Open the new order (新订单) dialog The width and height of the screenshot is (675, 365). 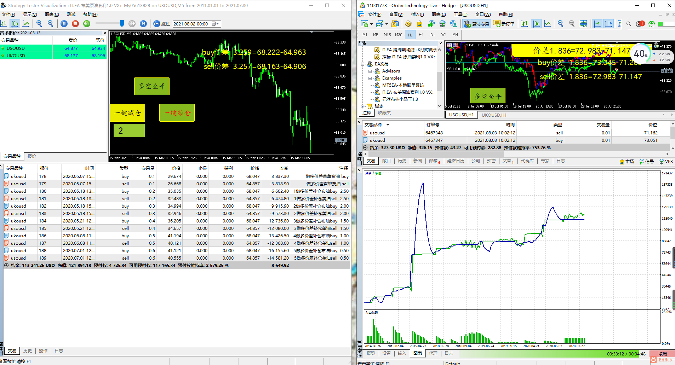[504, 24]
